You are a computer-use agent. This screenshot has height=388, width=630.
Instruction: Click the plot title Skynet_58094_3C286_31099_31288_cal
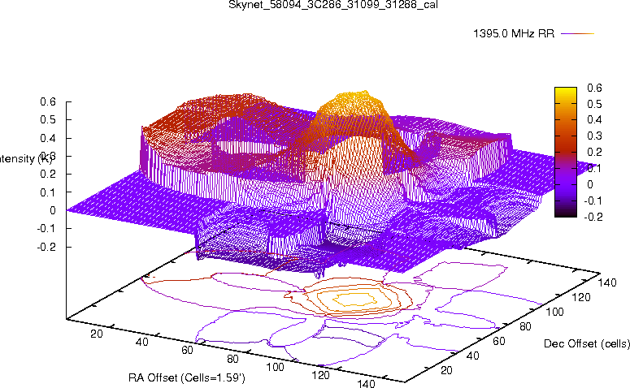pyautogui.click(x=333, y=5)
